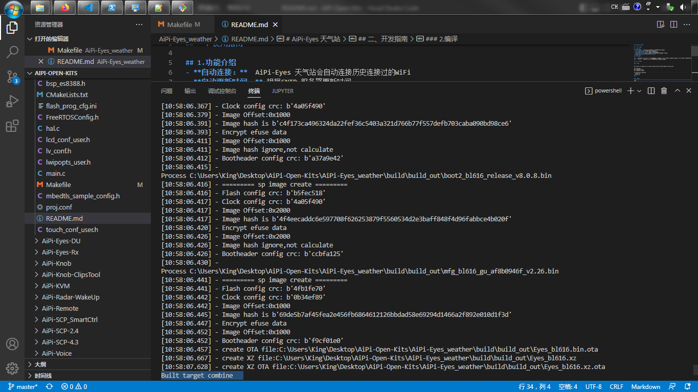Expand the AiPi-Knob folder
Screen dimensions: 698x392
point(87,263)
